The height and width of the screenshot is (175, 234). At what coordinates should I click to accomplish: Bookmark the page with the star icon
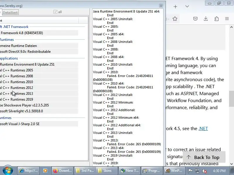point(175,19)
